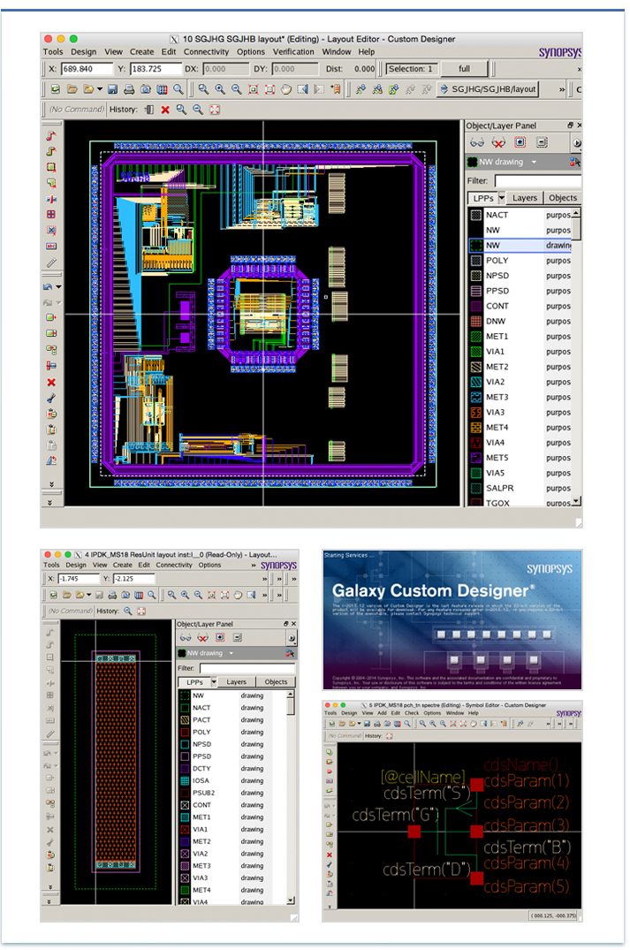Click the Save icon in the SGJHG layout toolbar

(x=112, y=89)
